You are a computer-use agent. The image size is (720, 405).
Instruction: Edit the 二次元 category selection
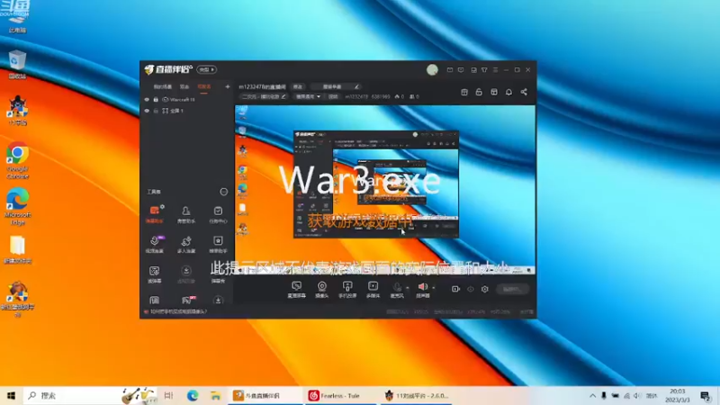264,97
